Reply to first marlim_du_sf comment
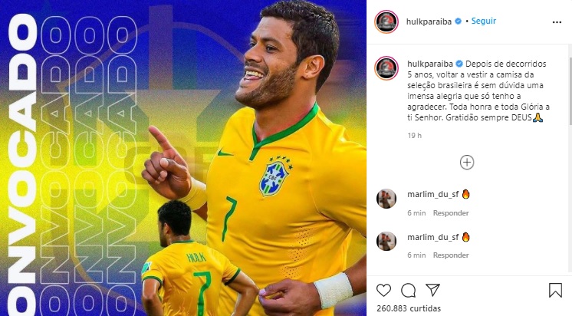This screenshot has height=316, width=572. tap(451, 213)
